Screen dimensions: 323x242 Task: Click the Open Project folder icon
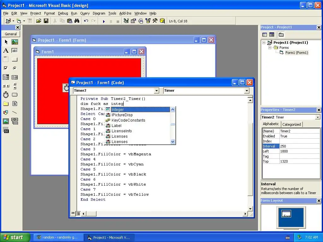38,21
